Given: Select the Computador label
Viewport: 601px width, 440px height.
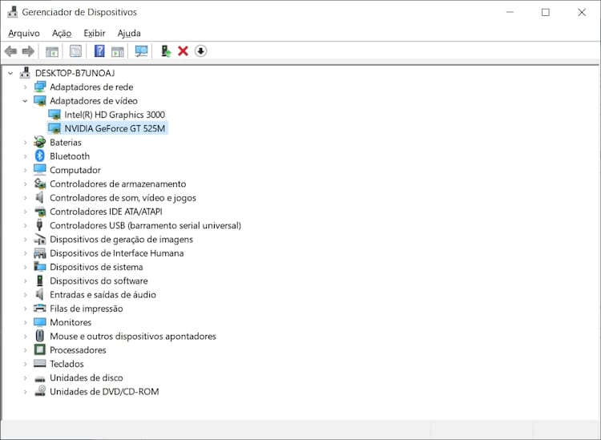Looking at the screenshot, I should point(75,170).
